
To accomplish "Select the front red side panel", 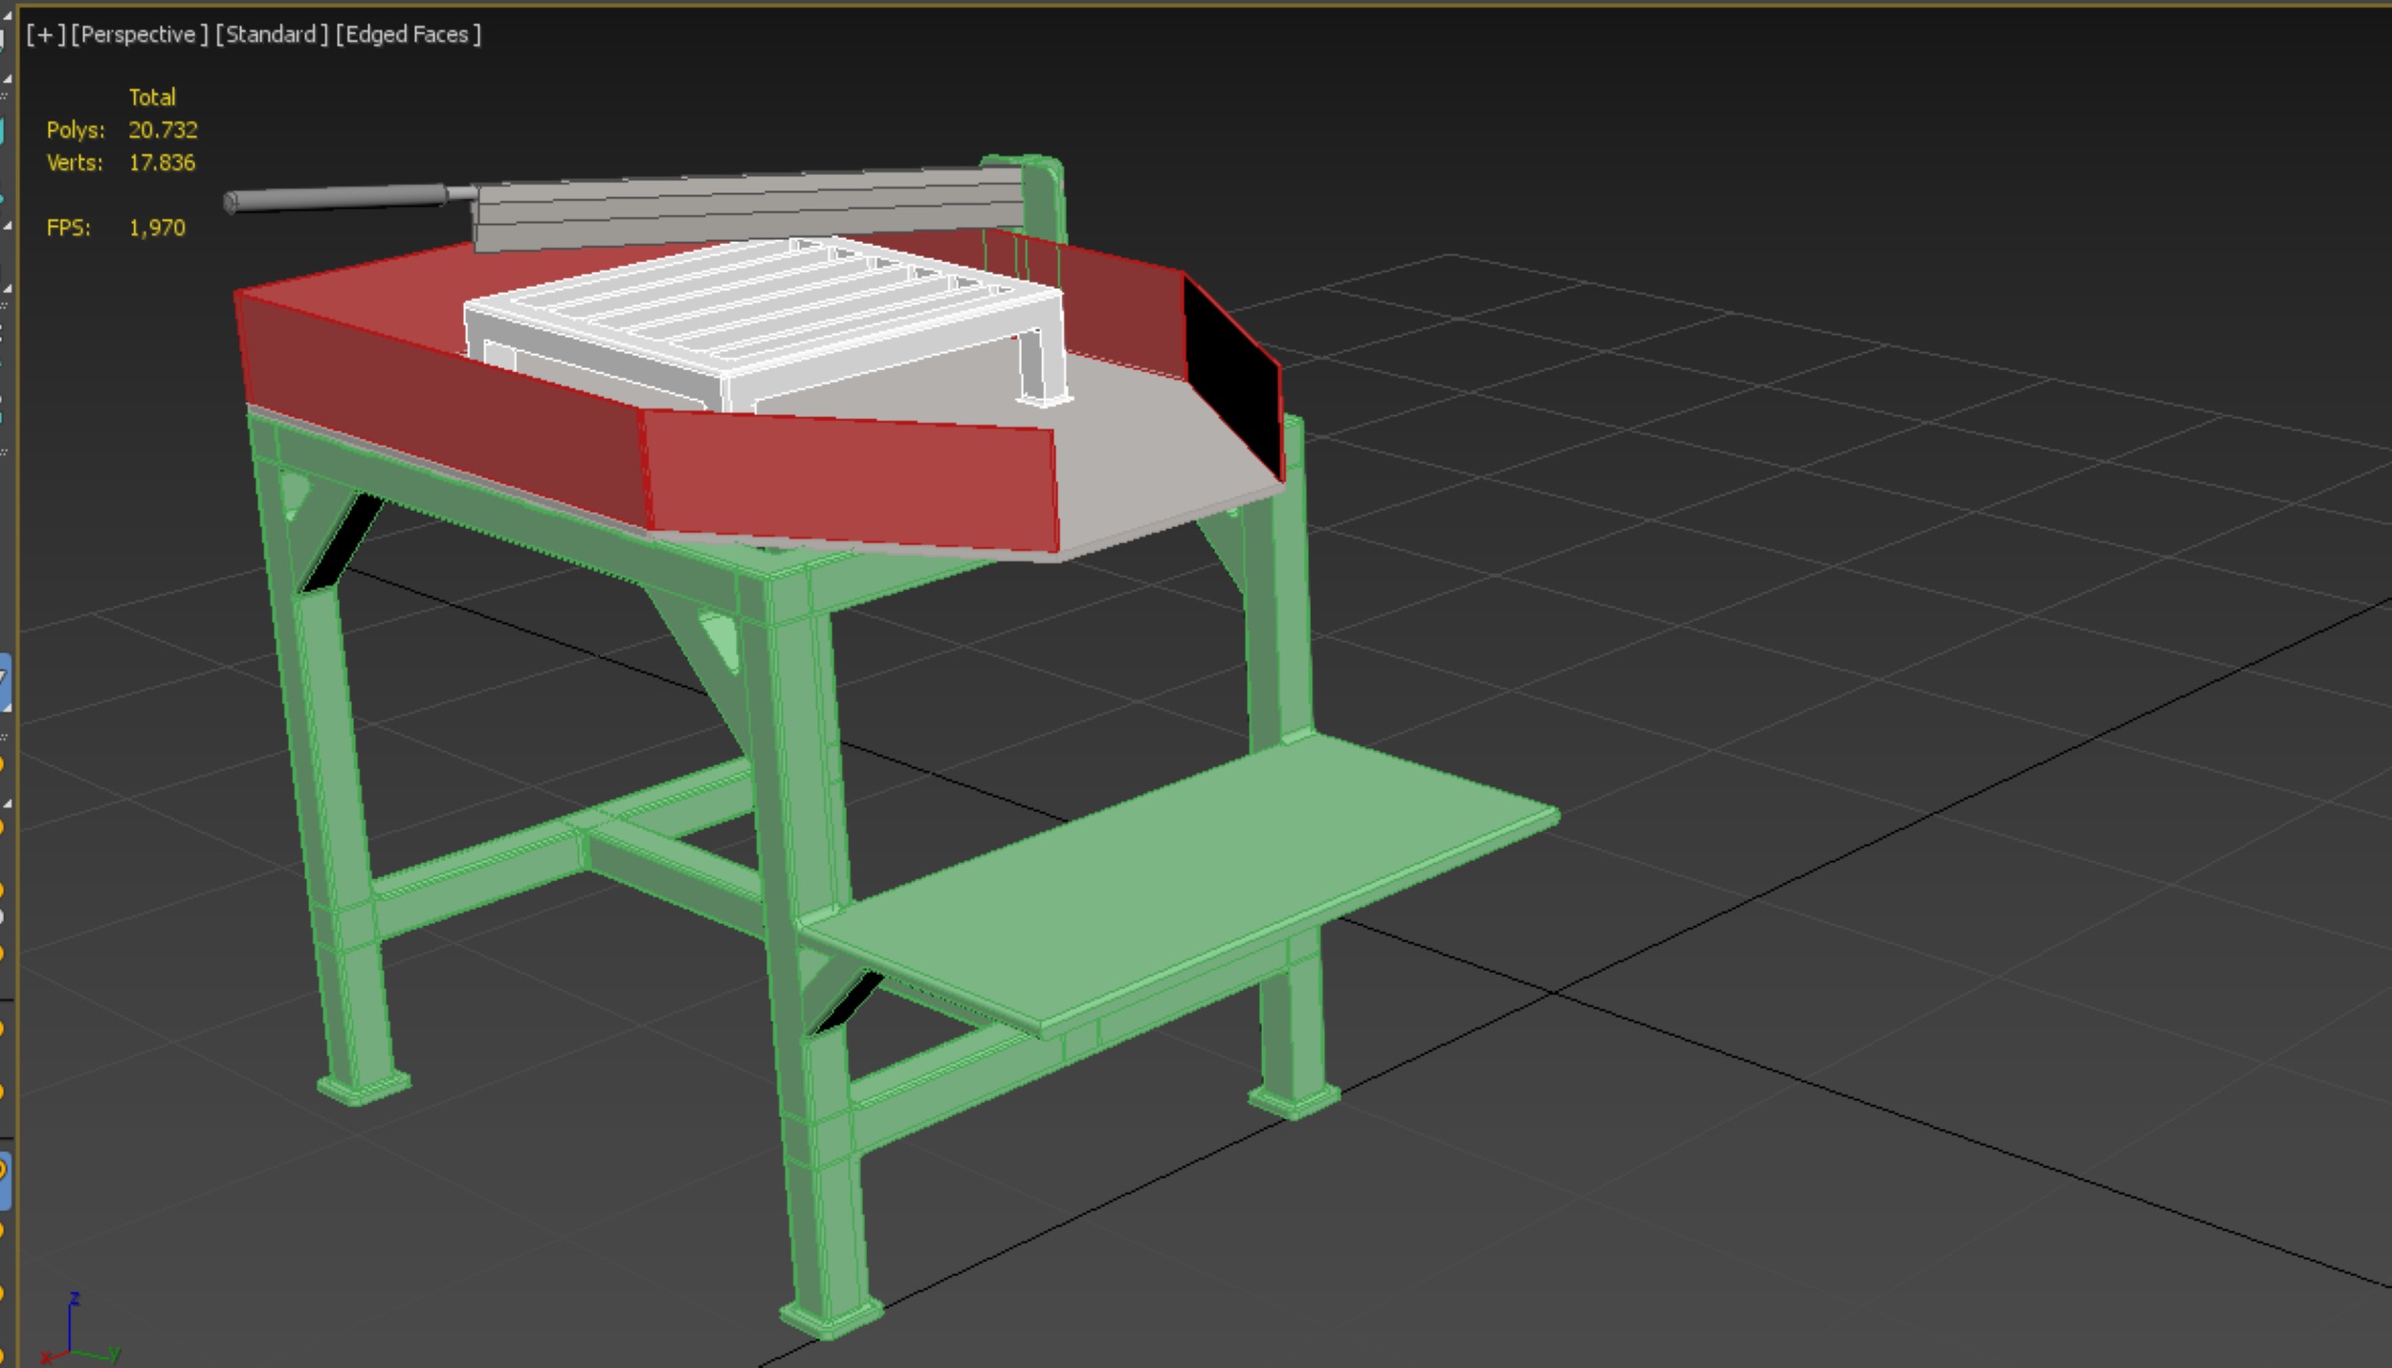I will (x=852, y=478).
